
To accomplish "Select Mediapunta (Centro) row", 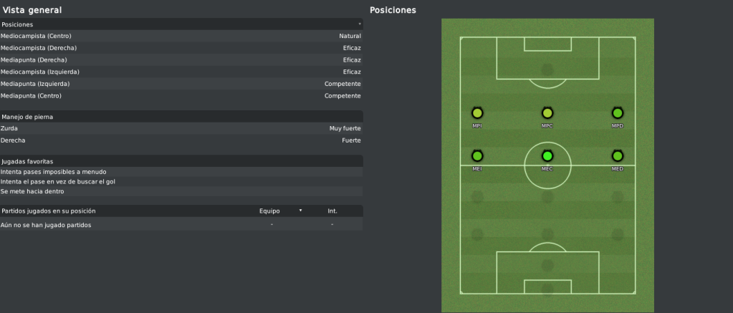I will point(181,96).
